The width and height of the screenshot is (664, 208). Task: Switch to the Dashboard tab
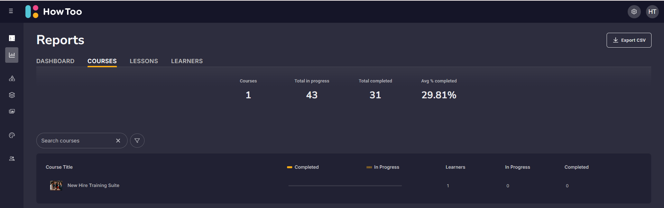55,61
